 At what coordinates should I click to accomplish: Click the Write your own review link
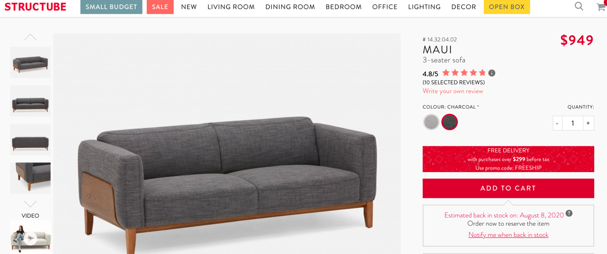[453, 91]
